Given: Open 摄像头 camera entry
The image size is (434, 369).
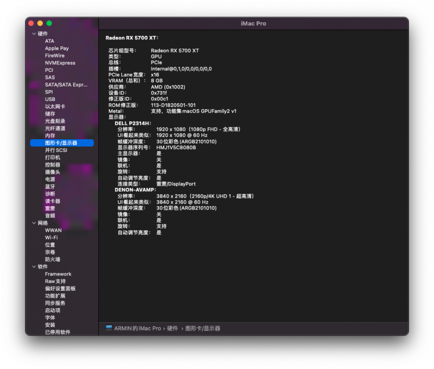Looking at the screenshot, I should click(x=53, y=172).
